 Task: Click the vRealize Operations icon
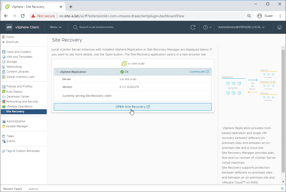point(3,106)
